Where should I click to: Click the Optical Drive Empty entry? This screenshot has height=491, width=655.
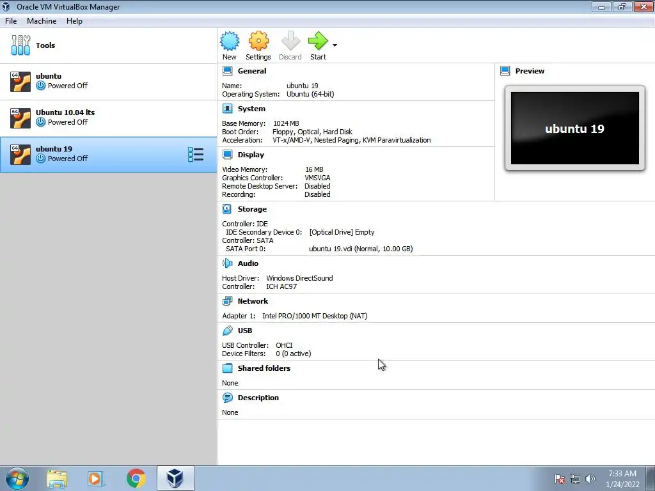pos(342,232)
